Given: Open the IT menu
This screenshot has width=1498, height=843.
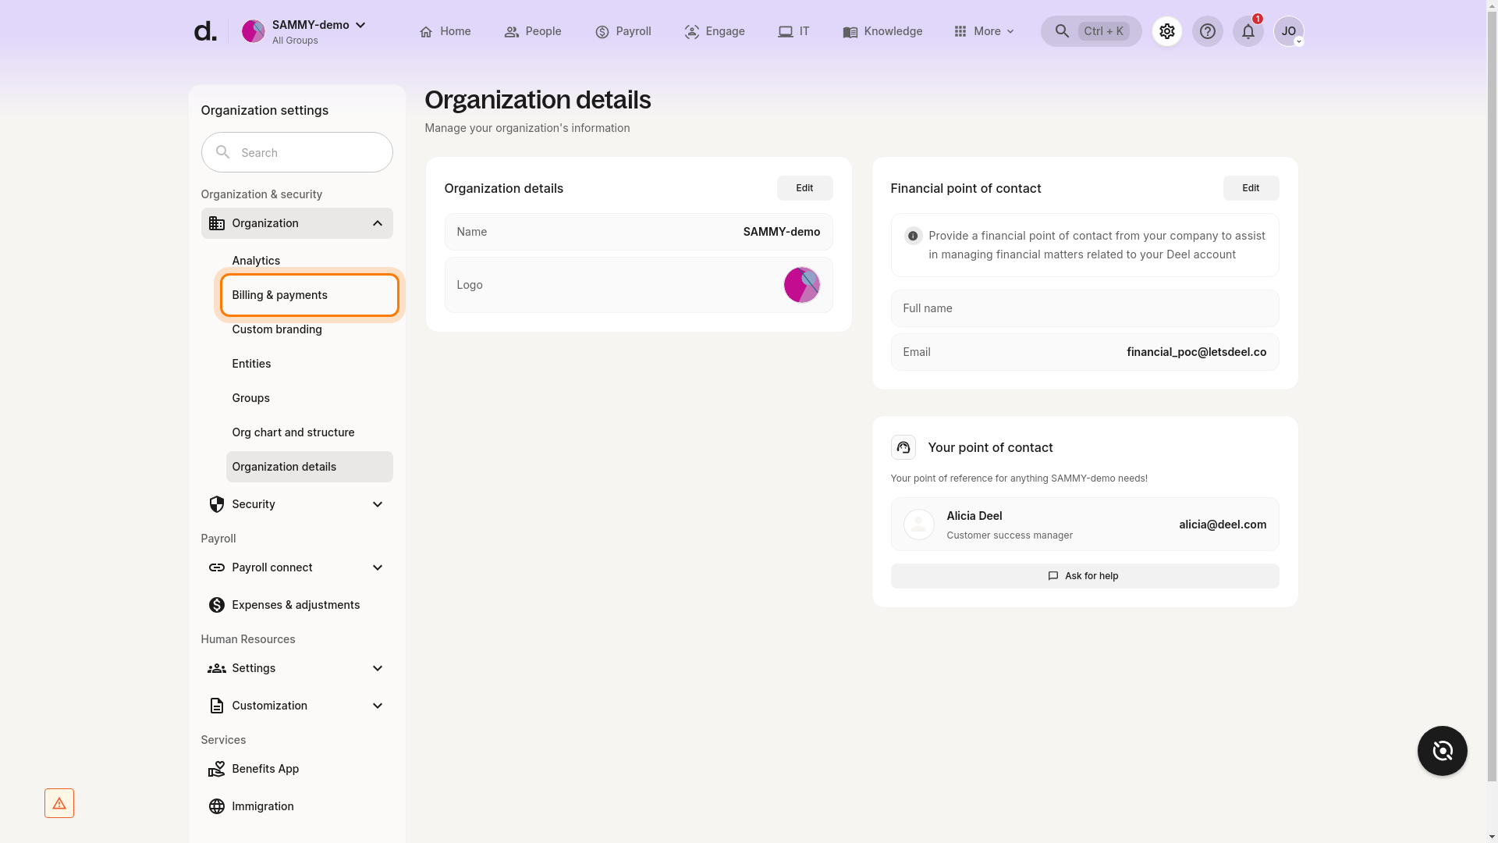Looking at the screenshot, I should (793, 31).
